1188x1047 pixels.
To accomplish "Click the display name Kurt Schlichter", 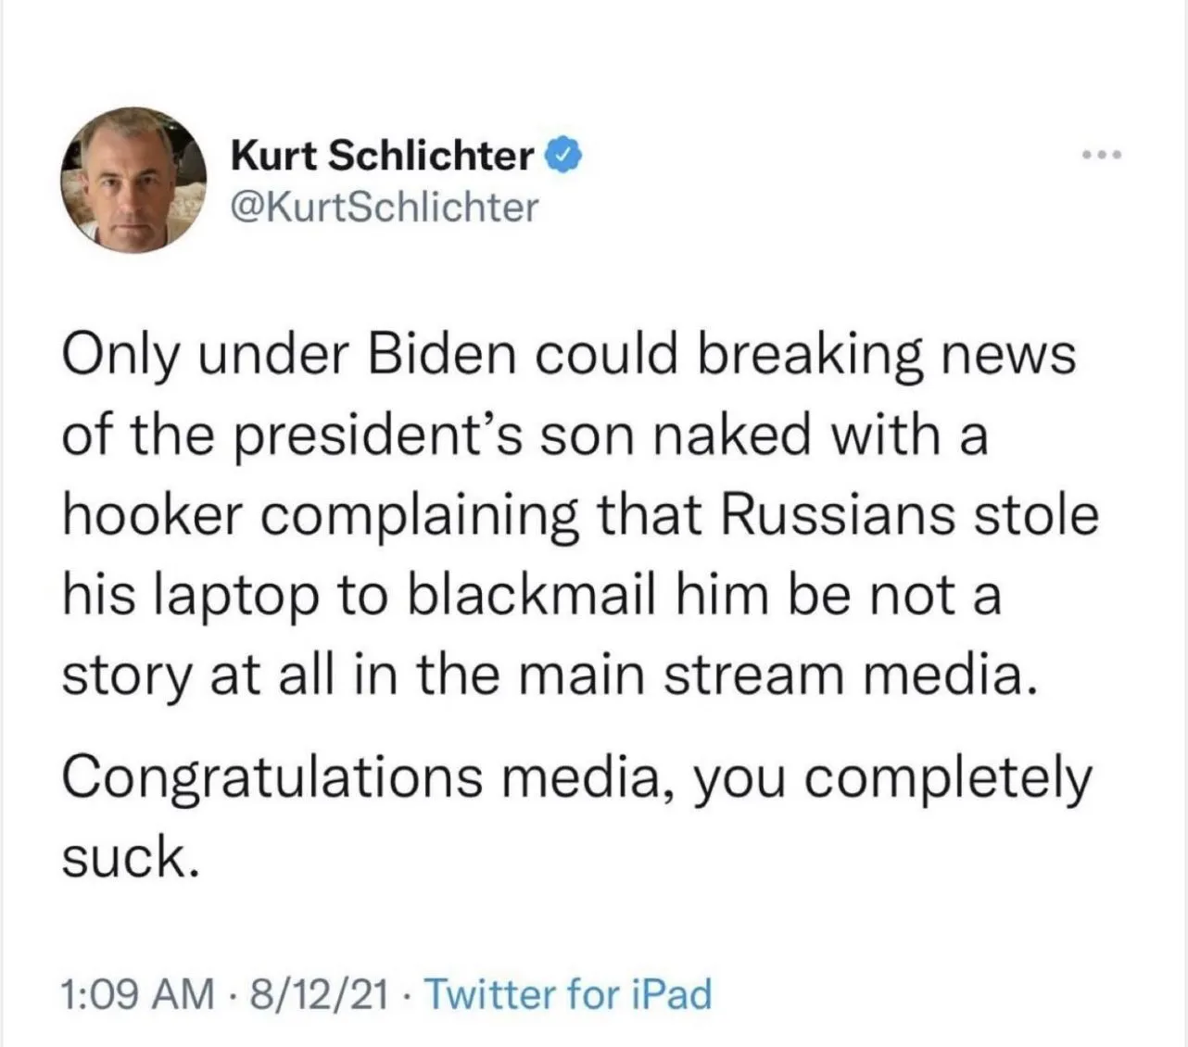I will coord(382,155).
